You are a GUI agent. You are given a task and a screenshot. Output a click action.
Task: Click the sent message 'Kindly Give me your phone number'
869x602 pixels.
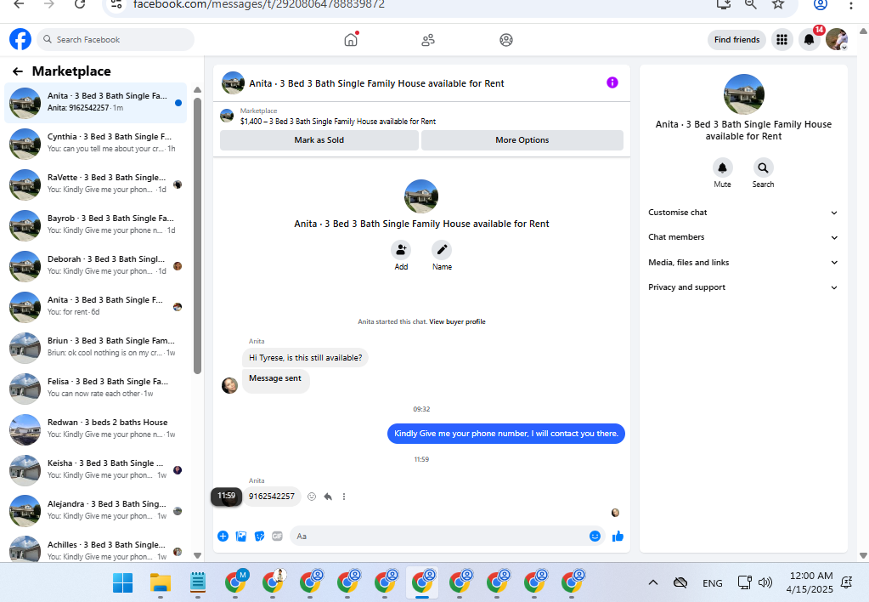[506, 434]
